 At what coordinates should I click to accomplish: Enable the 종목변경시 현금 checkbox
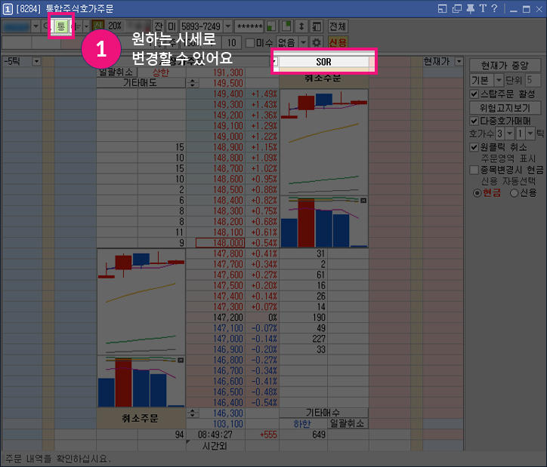pos(474,170)
